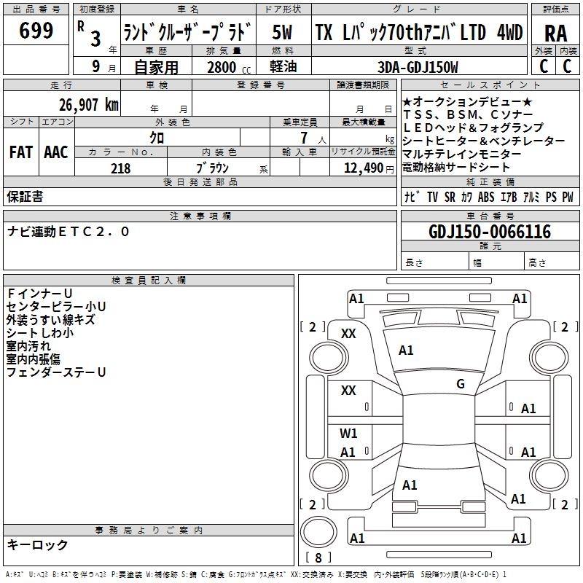Select the A1 mark on the hood
The image size is (583, 583).
[406, 351]
